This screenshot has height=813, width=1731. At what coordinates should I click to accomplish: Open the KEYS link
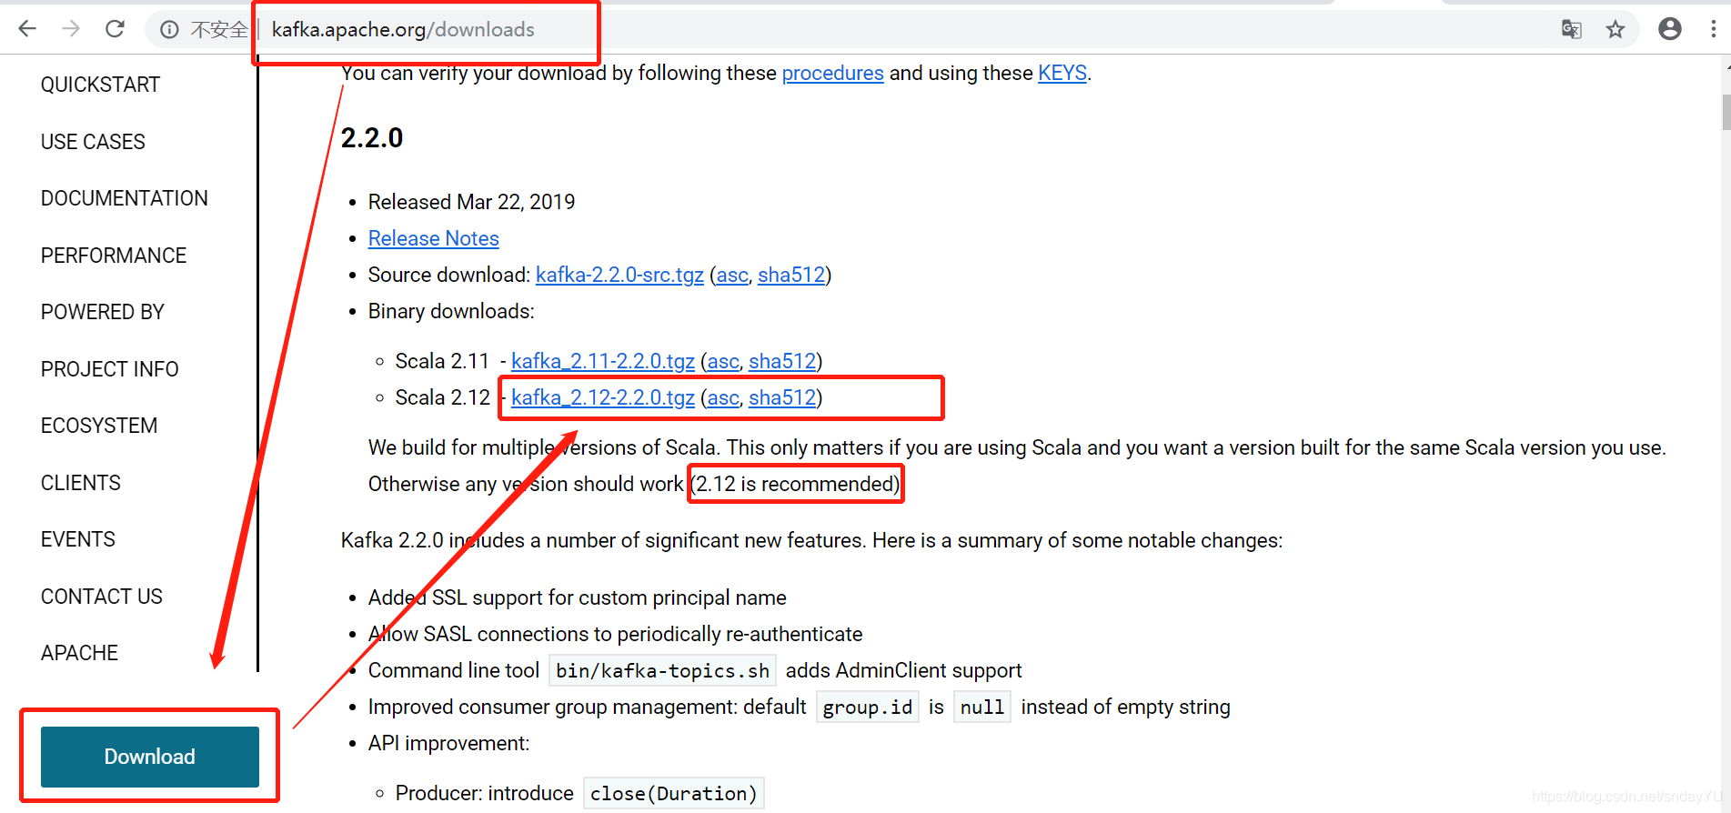(x=1062, y=73)
